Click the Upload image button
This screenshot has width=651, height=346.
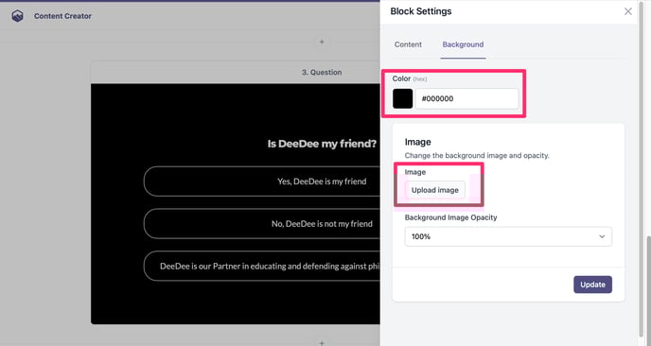(434, 190)
